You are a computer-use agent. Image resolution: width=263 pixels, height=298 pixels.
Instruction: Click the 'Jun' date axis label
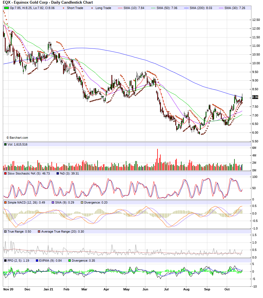click(x=145, y=290)
